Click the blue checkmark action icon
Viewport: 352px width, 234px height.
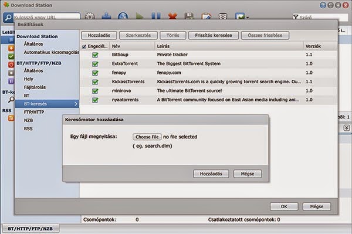coord(240,16)
